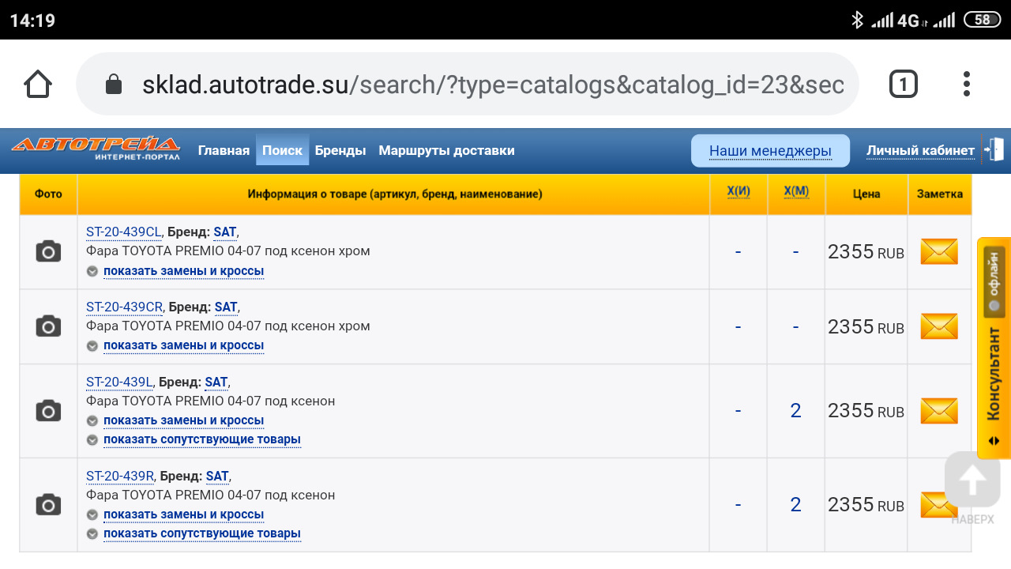Tap the battery indicator showing 58
This screenshot has height=569, width=1011.
982,20
